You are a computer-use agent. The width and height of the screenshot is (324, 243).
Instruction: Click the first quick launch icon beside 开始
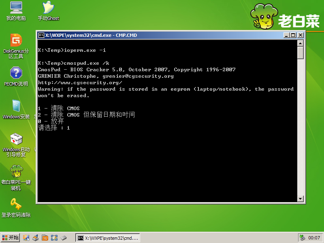tap(26, 238)
